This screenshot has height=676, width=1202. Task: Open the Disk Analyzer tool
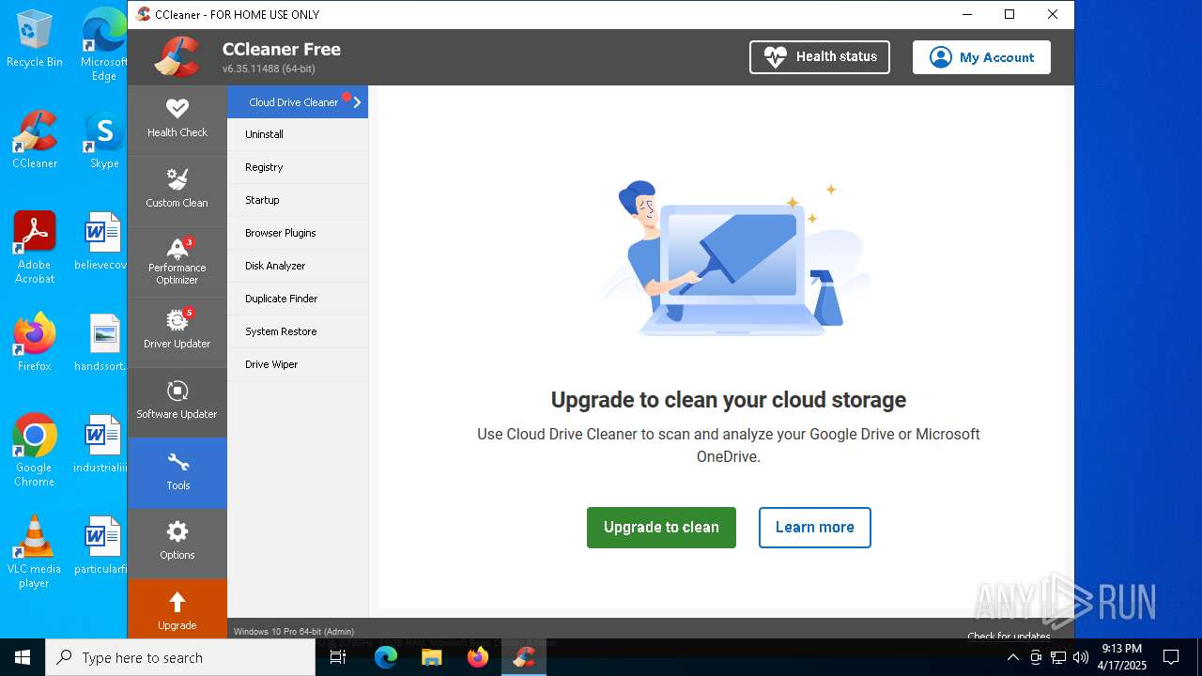(x=298, y=266)
